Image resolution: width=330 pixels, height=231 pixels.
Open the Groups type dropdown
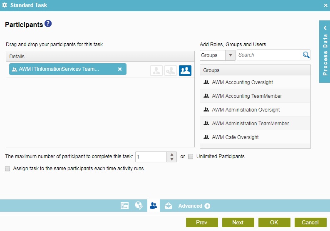(230, 55)
